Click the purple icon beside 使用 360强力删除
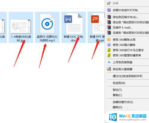Screen dimensions: 149x123 tap(109, 45)
